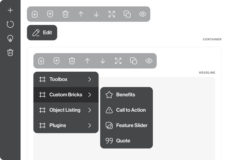Expand the Toolbox submenu arrow
The image size is (228, 160).
tap(90, 79)
